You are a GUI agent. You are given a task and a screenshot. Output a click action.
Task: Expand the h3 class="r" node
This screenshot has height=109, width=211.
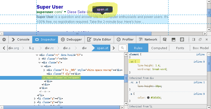40,59
